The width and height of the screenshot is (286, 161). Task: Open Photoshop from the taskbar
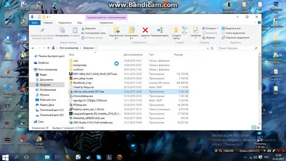(x=58, y=157)
